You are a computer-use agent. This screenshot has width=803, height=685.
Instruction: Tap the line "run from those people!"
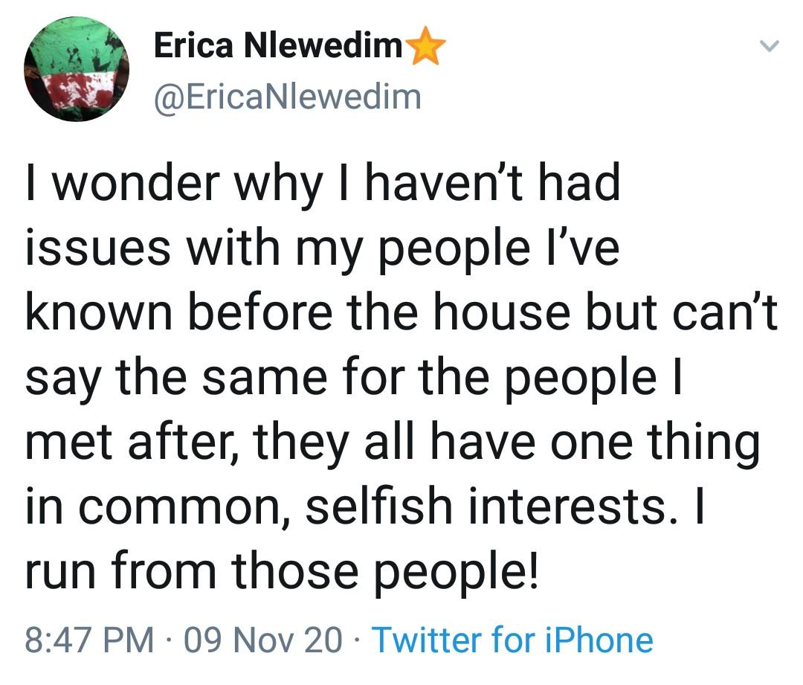(x=281, y=570)
